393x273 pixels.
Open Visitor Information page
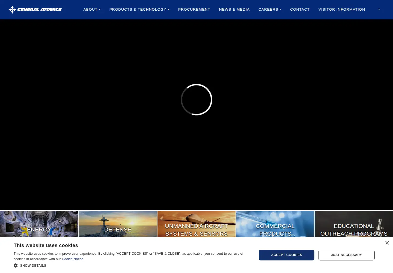[342, 10]
